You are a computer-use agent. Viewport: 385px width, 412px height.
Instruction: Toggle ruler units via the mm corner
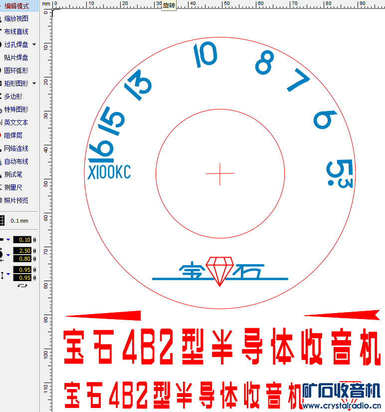tap(46, 3)
